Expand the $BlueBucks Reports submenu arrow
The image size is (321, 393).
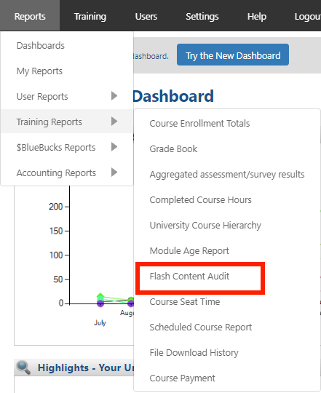114,146
